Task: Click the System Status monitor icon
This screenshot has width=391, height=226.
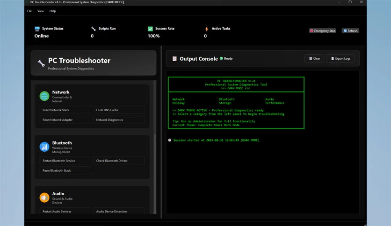Action: [x=37, y=28]
